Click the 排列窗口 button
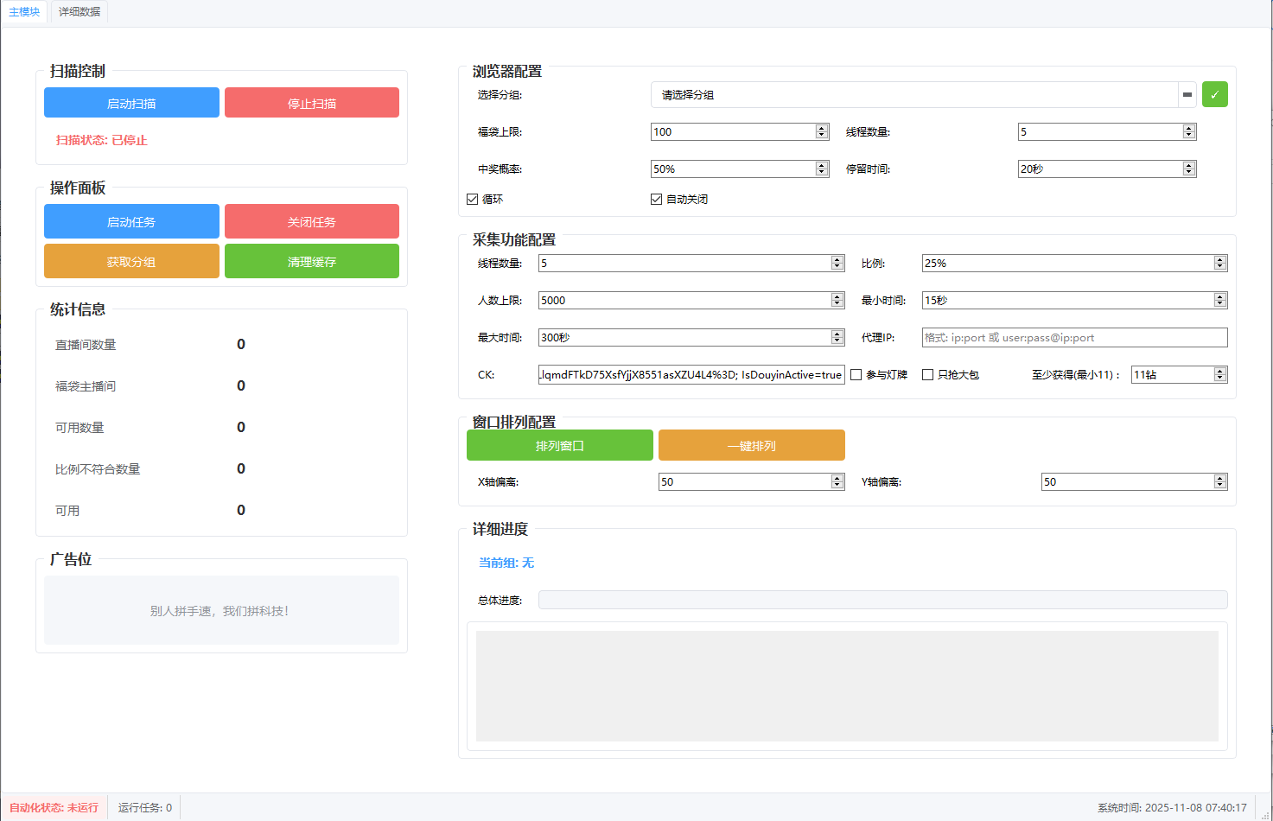 coord(560,445)
